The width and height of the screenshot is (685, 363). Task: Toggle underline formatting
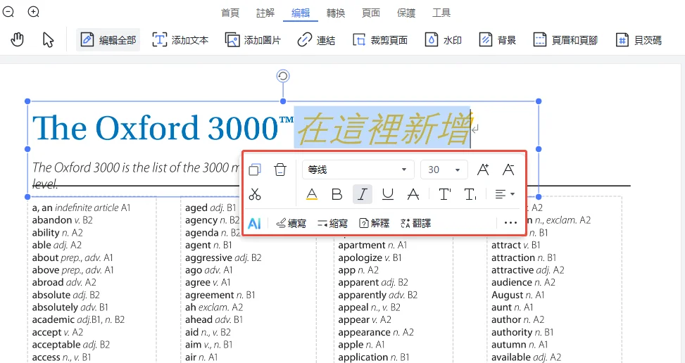point(387,194)
